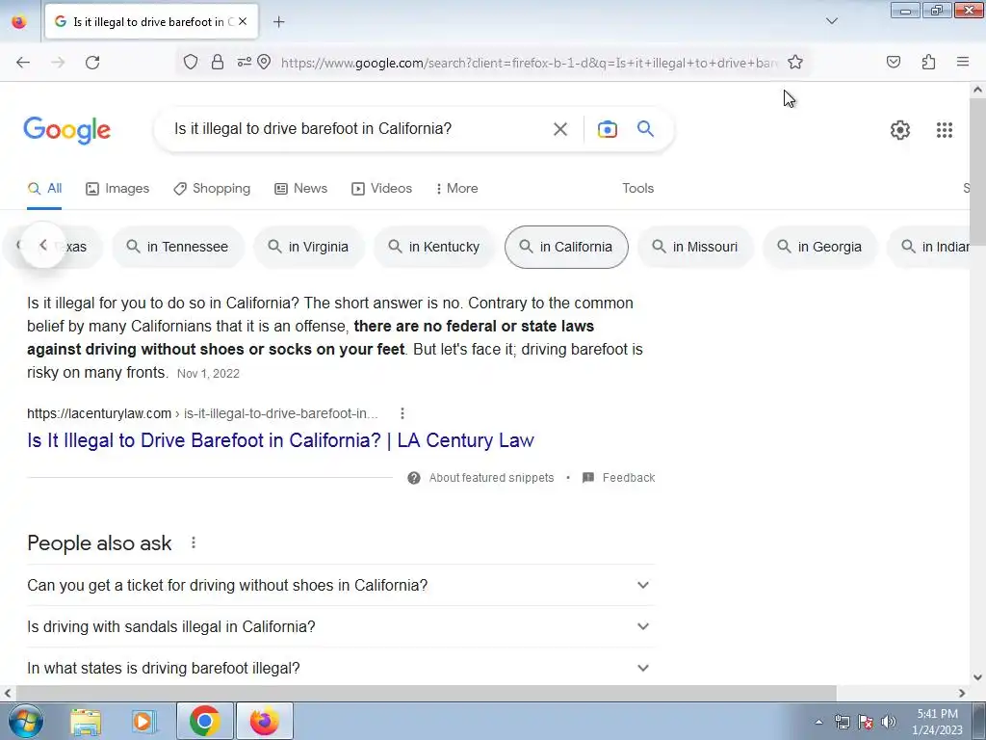The image size is (986, 740).
Task: Open the LA Century Law result title link
Action: [280, 439]
